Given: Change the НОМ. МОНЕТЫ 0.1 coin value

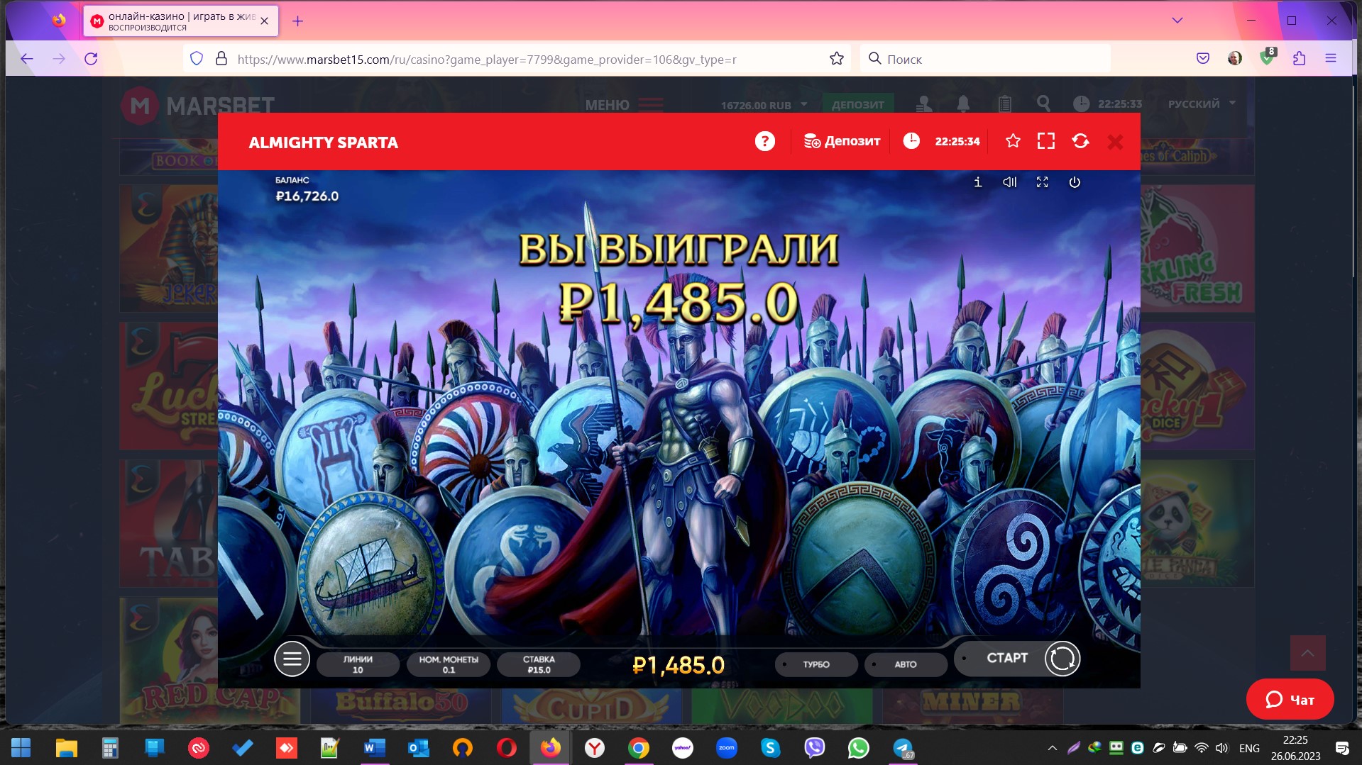Looking at the screenshot, I should click(x=449, y=664).
